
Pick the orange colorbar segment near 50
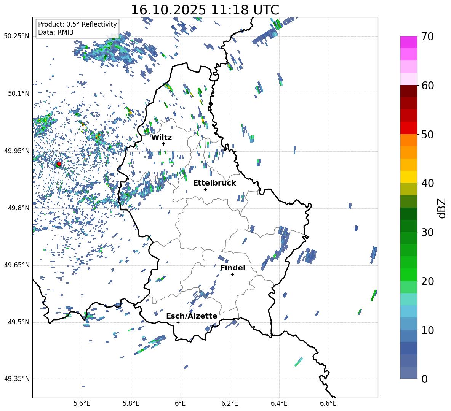pyautogui.click(x=409, y=140)
